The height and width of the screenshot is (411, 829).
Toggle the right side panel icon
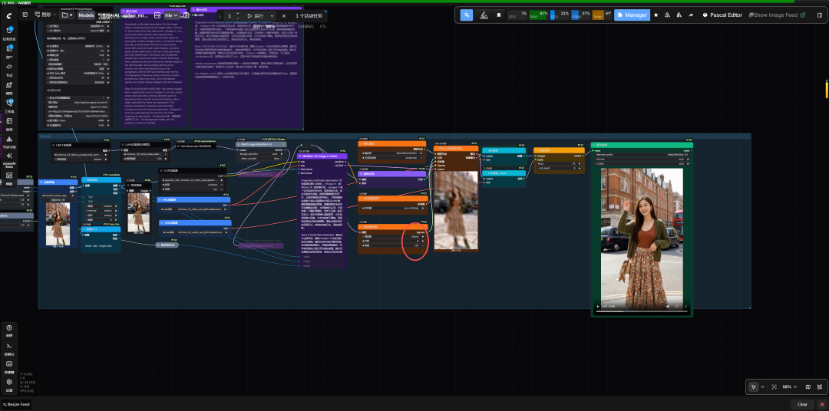coord(820,15)
